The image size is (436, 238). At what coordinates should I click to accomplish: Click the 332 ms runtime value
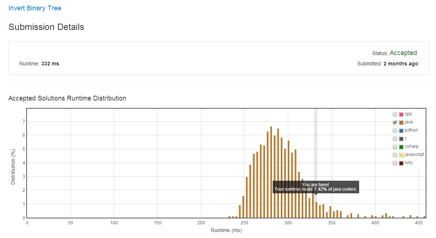(50, 64)
